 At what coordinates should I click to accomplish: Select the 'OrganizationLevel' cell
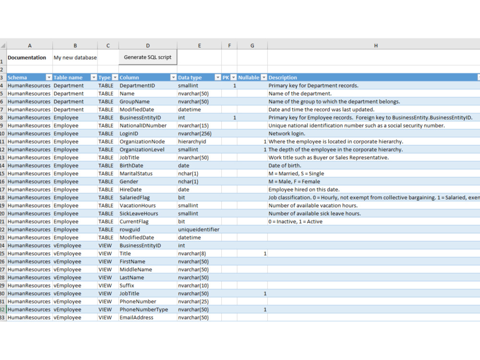click(x=148, y=149)
